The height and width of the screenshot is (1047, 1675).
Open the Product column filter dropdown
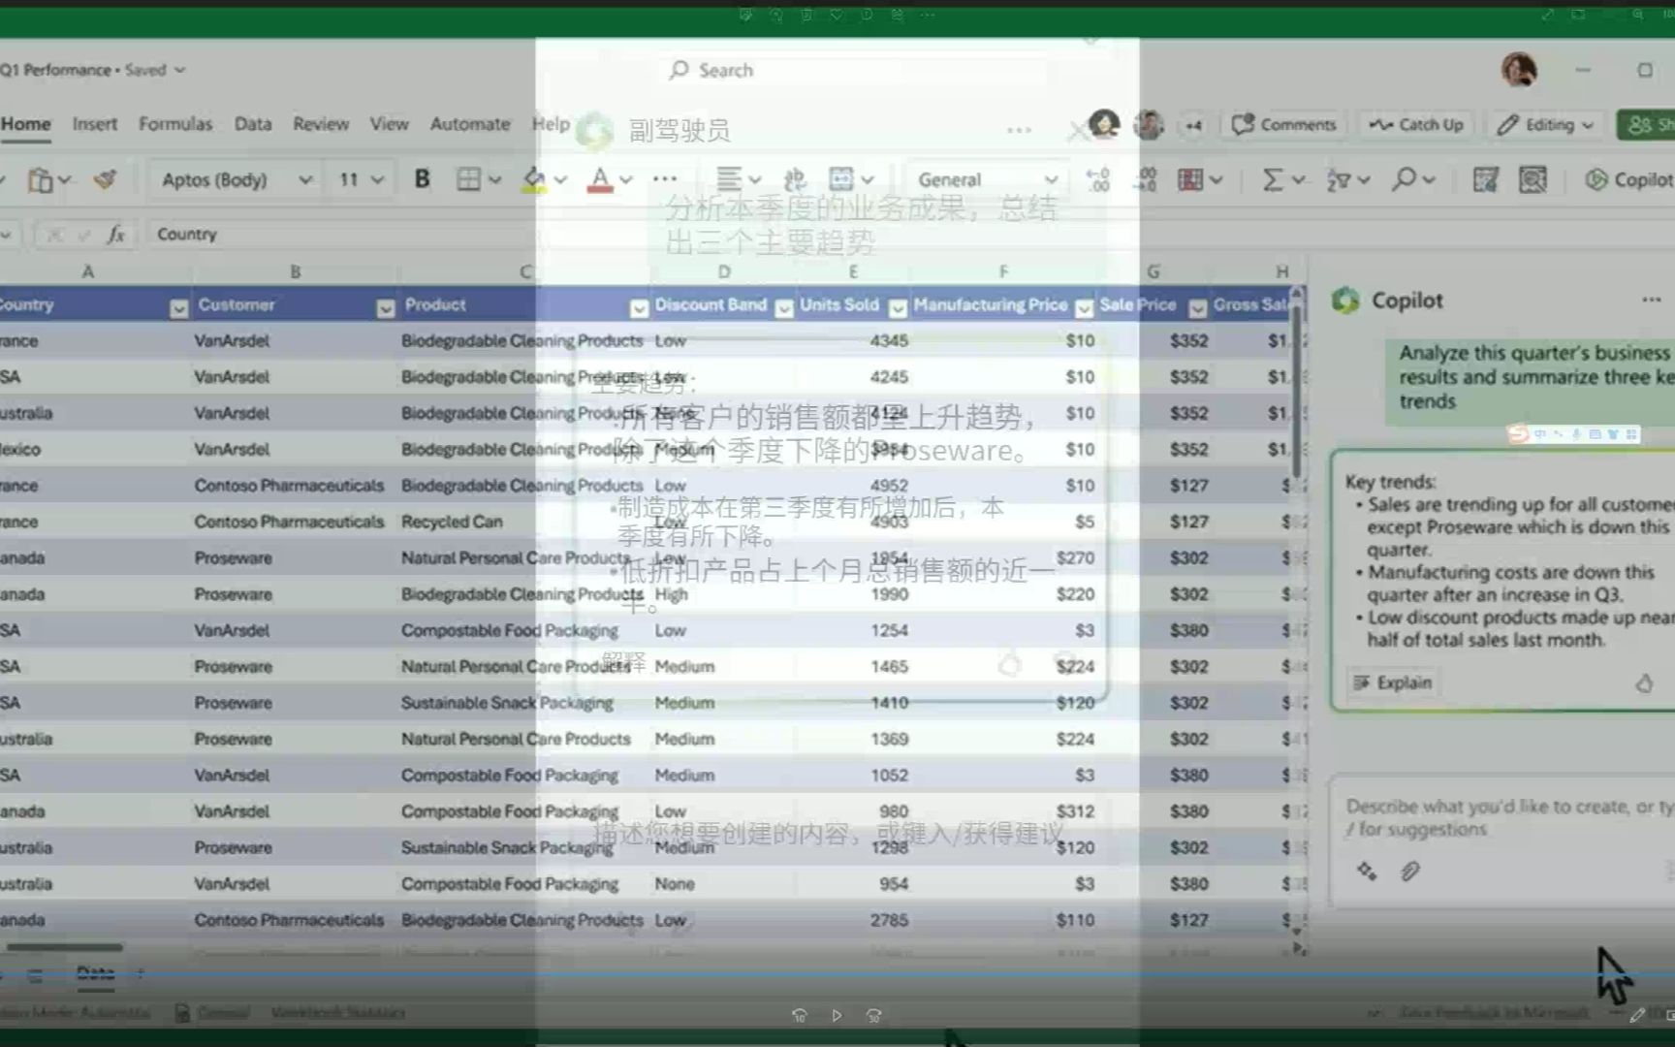[639, 308]
